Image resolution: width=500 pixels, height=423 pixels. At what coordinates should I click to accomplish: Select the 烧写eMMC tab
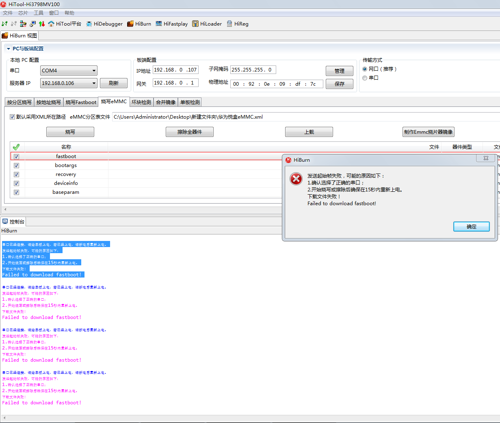coord(114,102)
